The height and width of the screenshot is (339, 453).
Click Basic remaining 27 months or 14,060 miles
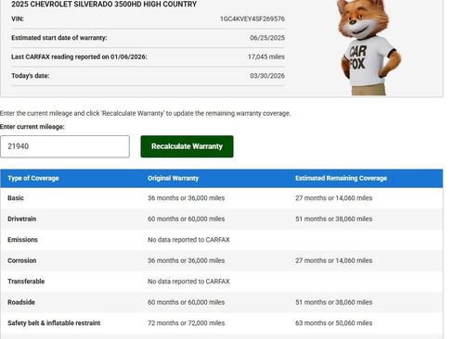point(333,198)
